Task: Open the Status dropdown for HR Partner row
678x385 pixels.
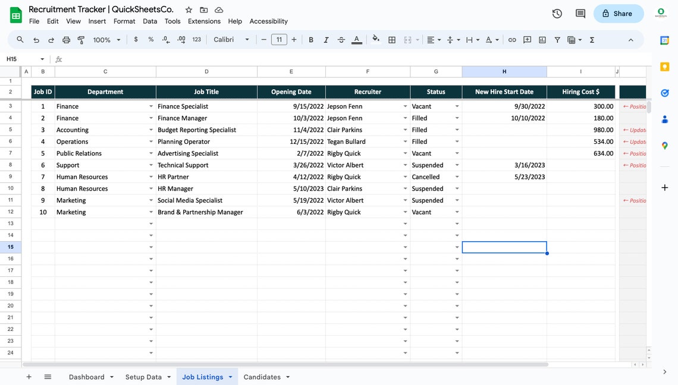Action: click(x=456, y=176)
